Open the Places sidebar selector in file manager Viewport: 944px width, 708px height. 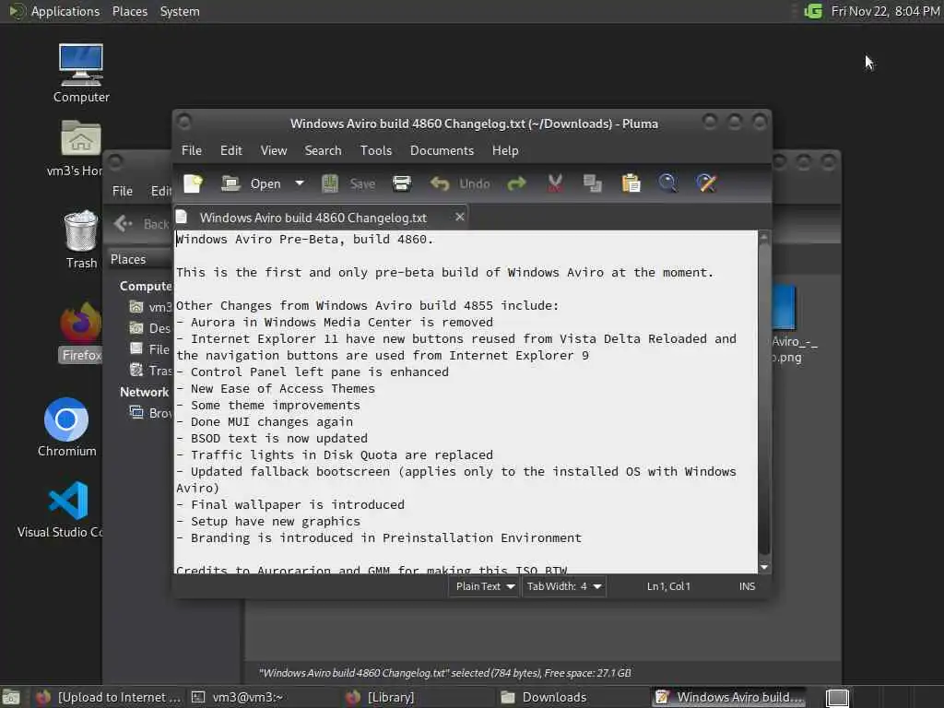pos(138,259)
